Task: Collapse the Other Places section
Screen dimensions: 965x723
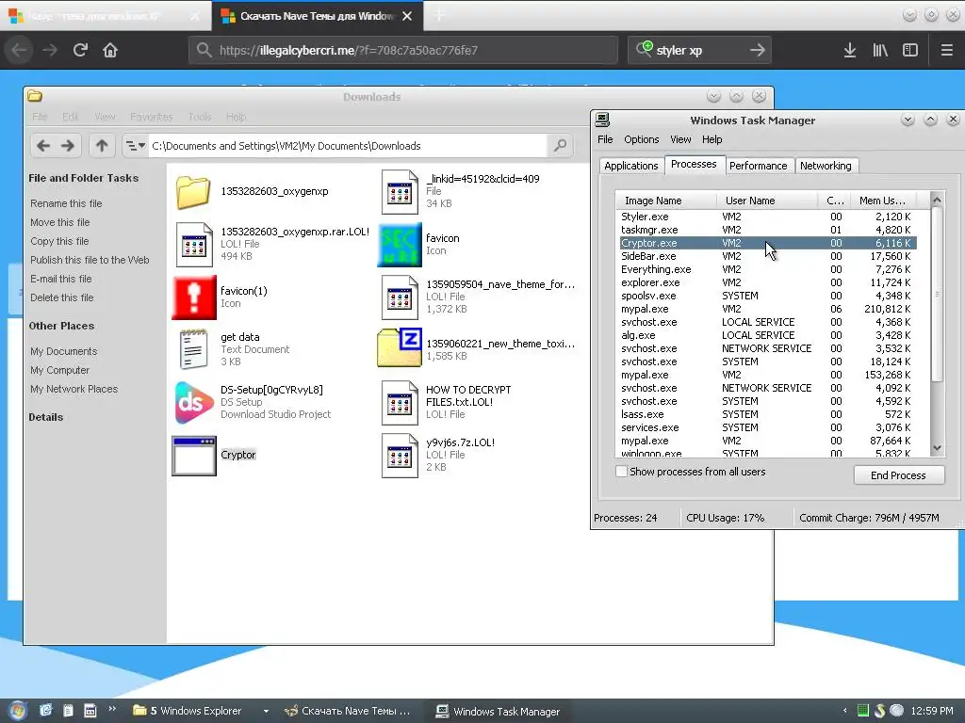Action: click(61, 326)
